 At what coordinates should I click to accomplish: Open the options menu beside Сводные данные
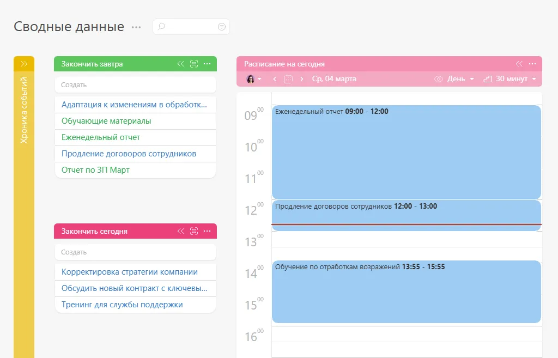[136, 27]
